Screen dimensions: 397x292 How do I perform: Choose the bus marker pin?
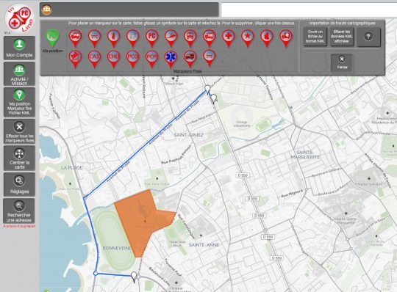pyautogui.click(x=190, y=38)
